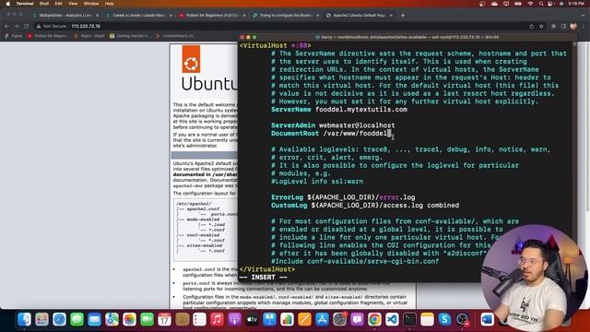
Task: Open Finder from the Dock
Action: point(25,320)
